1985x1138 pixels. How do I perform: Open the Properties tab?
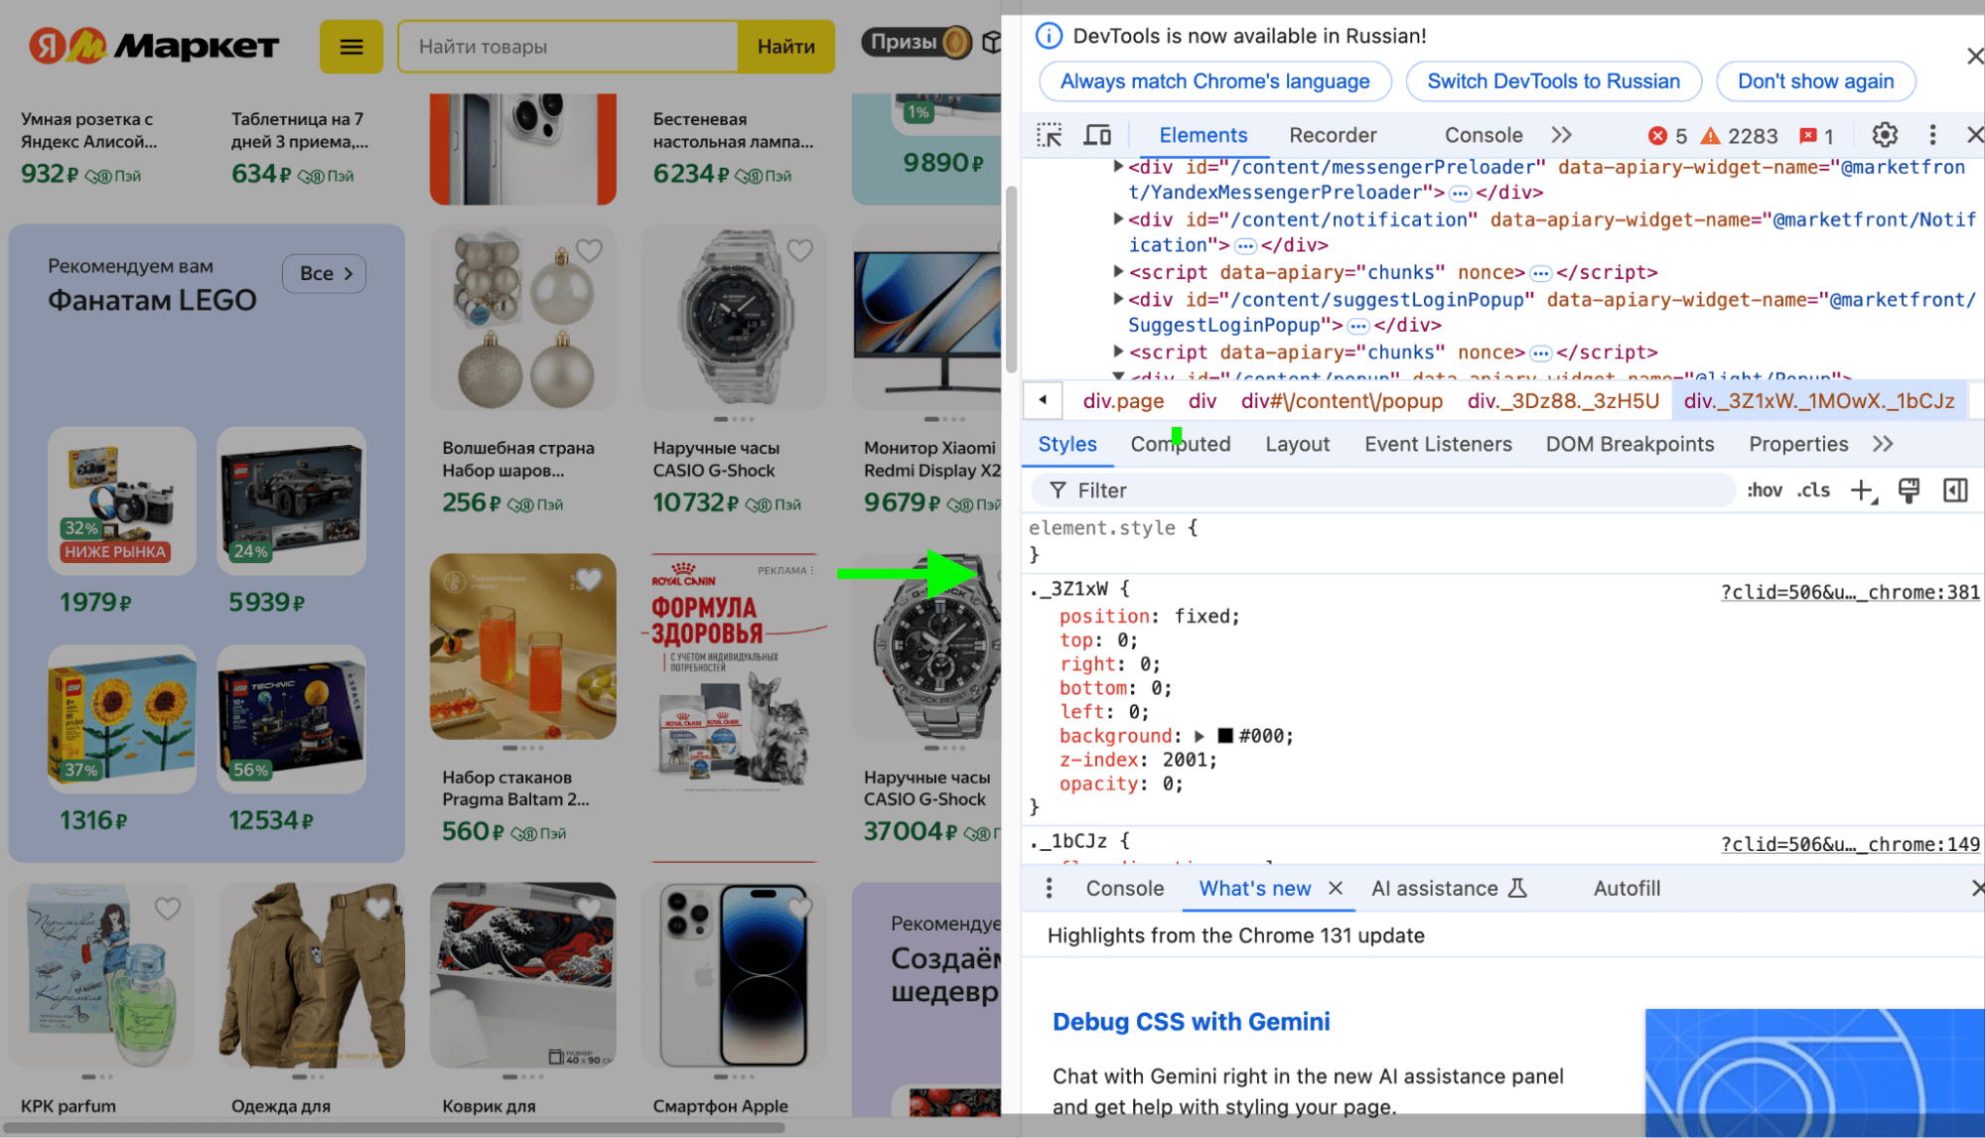tap(1798, 444)
